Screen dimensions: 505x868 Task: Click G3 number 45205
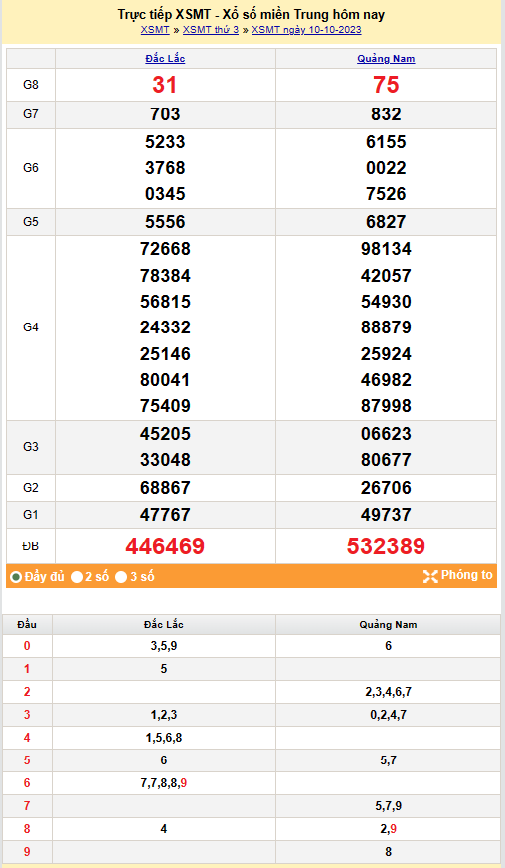point(165,434)
